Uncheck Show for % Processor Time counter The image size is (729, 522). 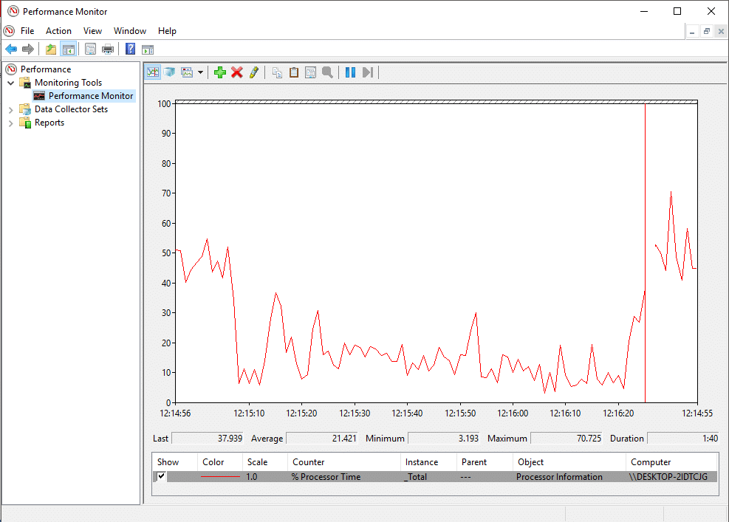coord(161,476)
